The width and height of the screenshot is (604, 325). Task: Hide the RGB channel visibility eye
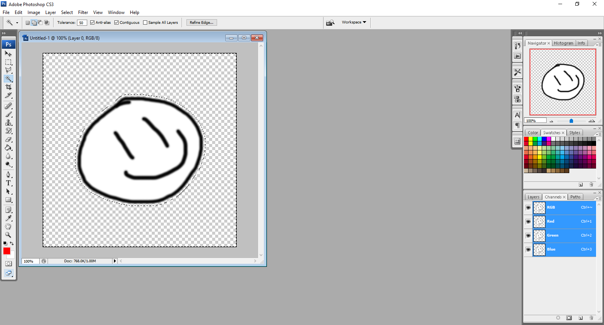[528, 207]
